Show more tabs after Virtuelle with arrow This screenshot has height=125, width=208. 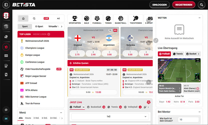[x=62, y=26]
